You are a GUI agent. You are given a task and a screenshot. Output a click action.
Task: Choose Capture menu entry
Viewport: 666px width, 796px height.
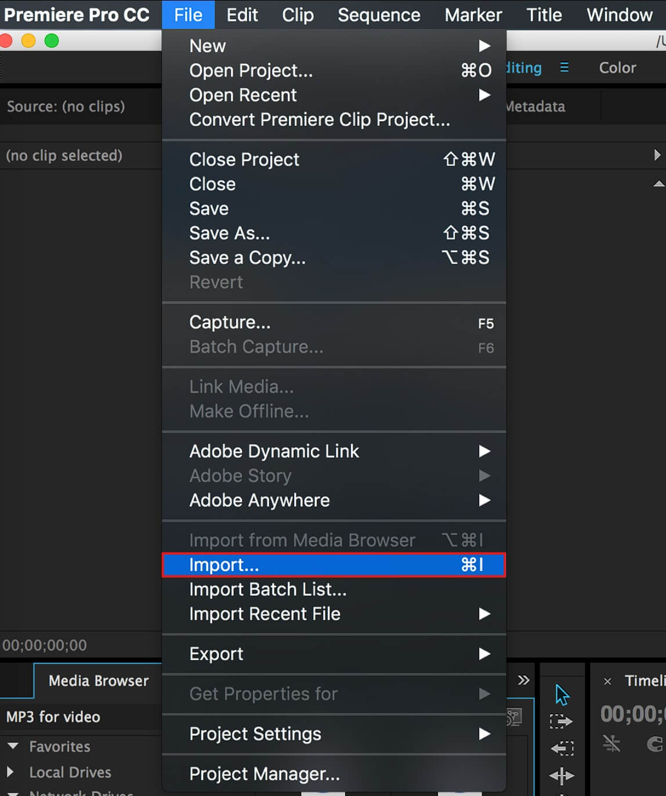334,322
